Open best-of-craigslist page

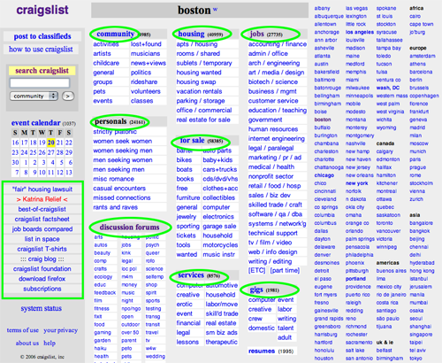42,209
